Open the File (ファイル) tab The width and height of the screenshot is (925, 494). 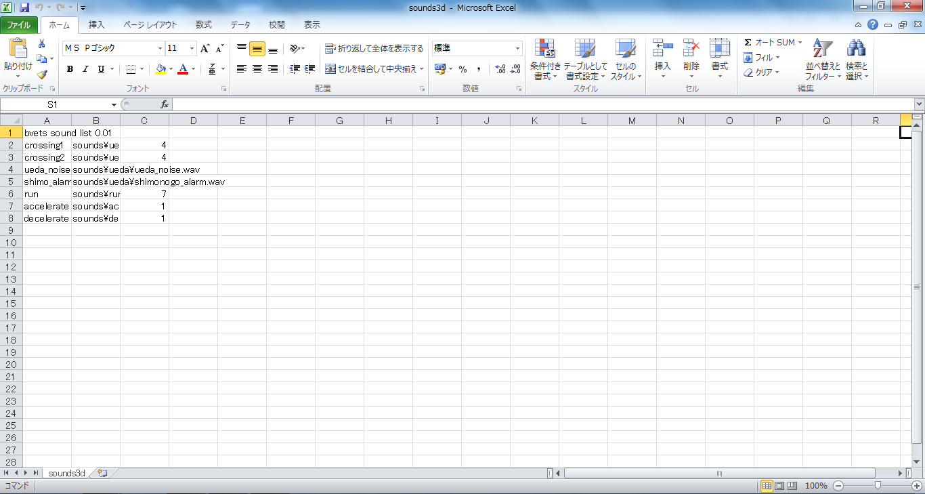point(19,25)
